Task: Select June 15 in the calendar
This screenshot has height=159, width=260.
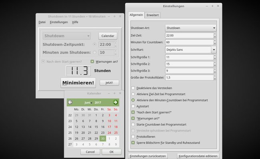Action: [96, 127]
